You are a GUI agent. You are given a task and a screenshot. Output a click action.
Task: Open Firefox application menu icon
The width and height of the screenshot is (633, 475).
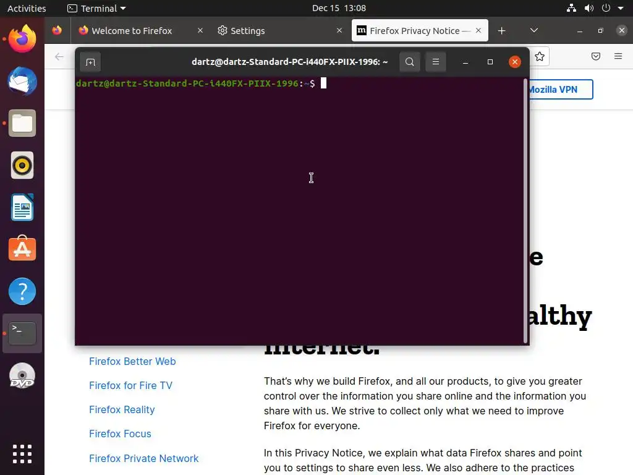tap(618, 56)
